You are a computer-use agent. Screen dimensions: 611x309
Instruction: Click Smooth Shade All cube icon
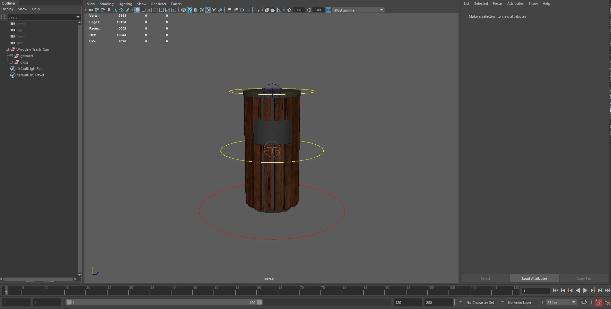[189, 10]
